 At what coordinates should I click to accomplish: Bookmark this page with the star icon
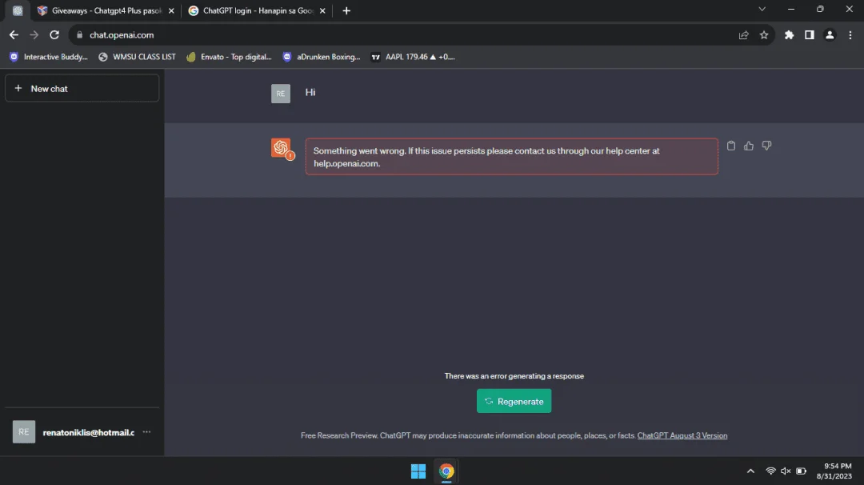point(764,34)
